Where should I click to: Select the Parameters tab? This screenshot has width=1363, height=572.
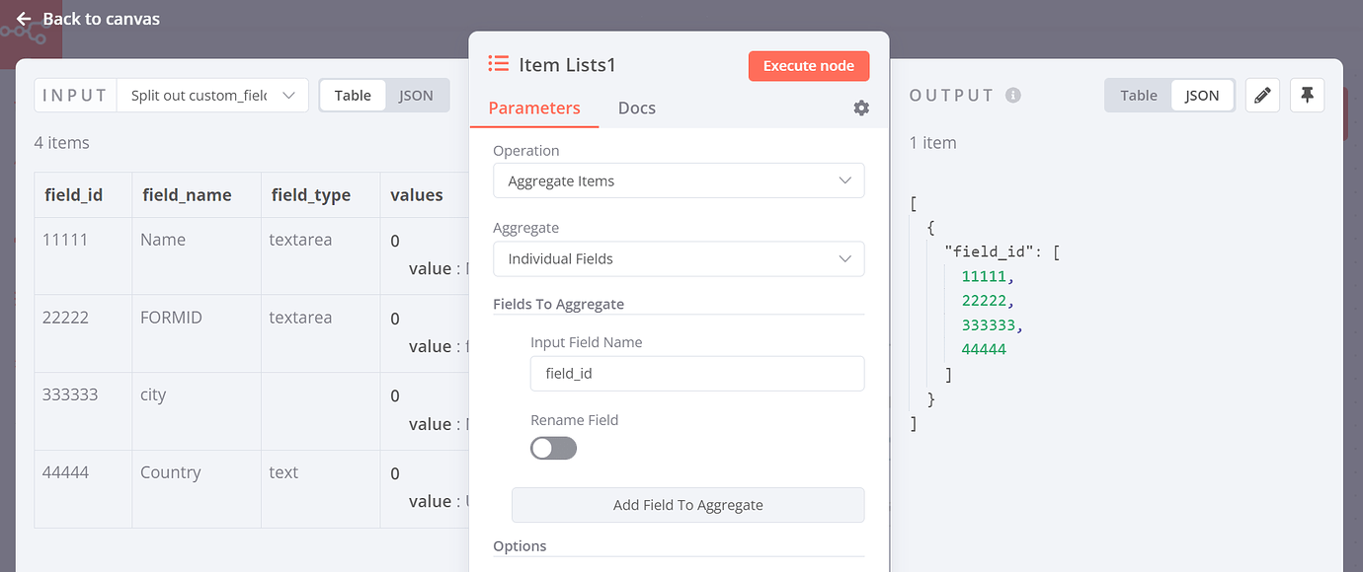pos(533,107)
